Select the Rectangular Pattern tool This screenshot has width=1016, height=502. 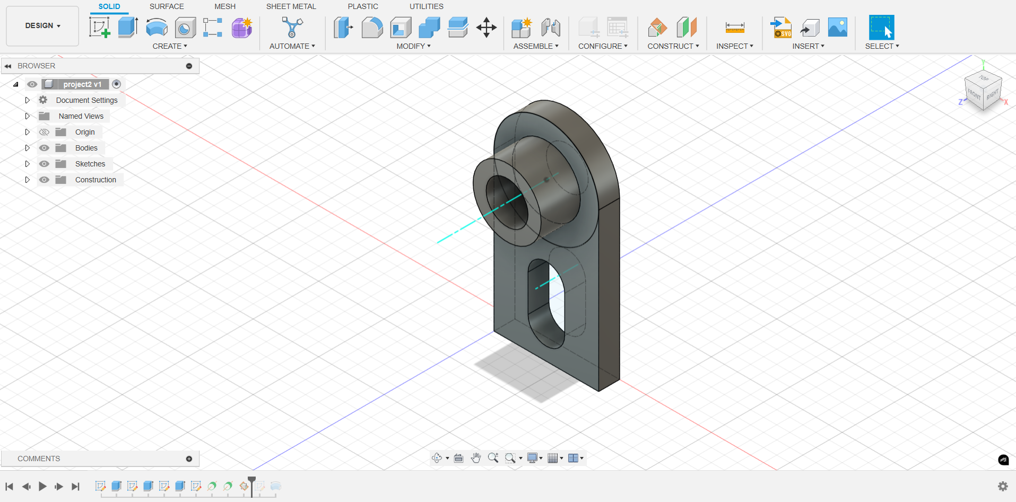tap(213, 28)
